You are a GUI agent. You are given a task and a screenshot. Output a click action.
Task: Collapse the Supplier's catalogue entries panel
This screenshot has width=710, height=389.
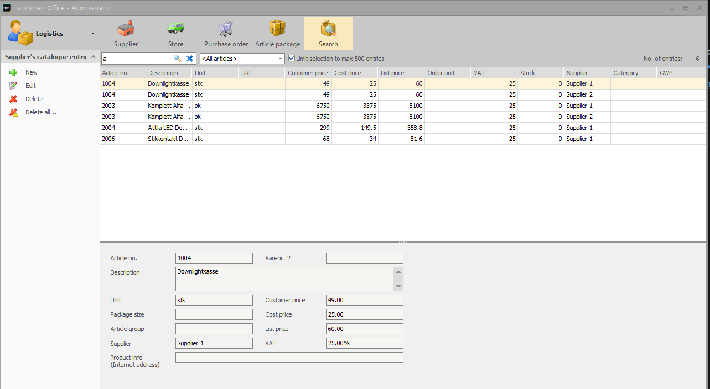94,57
